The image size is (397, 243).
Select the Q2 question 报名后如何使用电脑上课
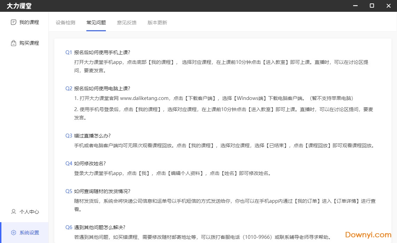click(x=102, y=89)
